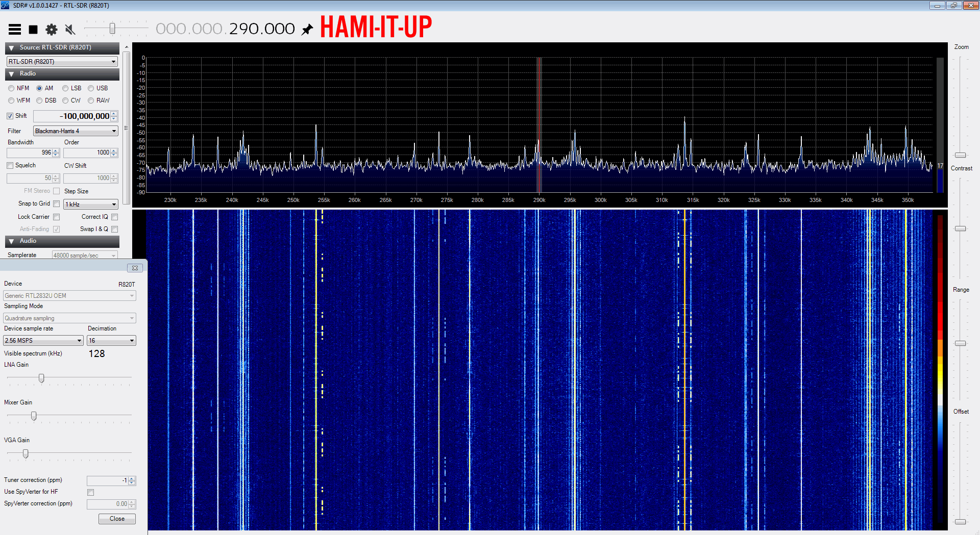The width and height of the screenshot is (980, 535).
Task: Click the tuning pin icon next to frequency
Action: tap(307, 30)
